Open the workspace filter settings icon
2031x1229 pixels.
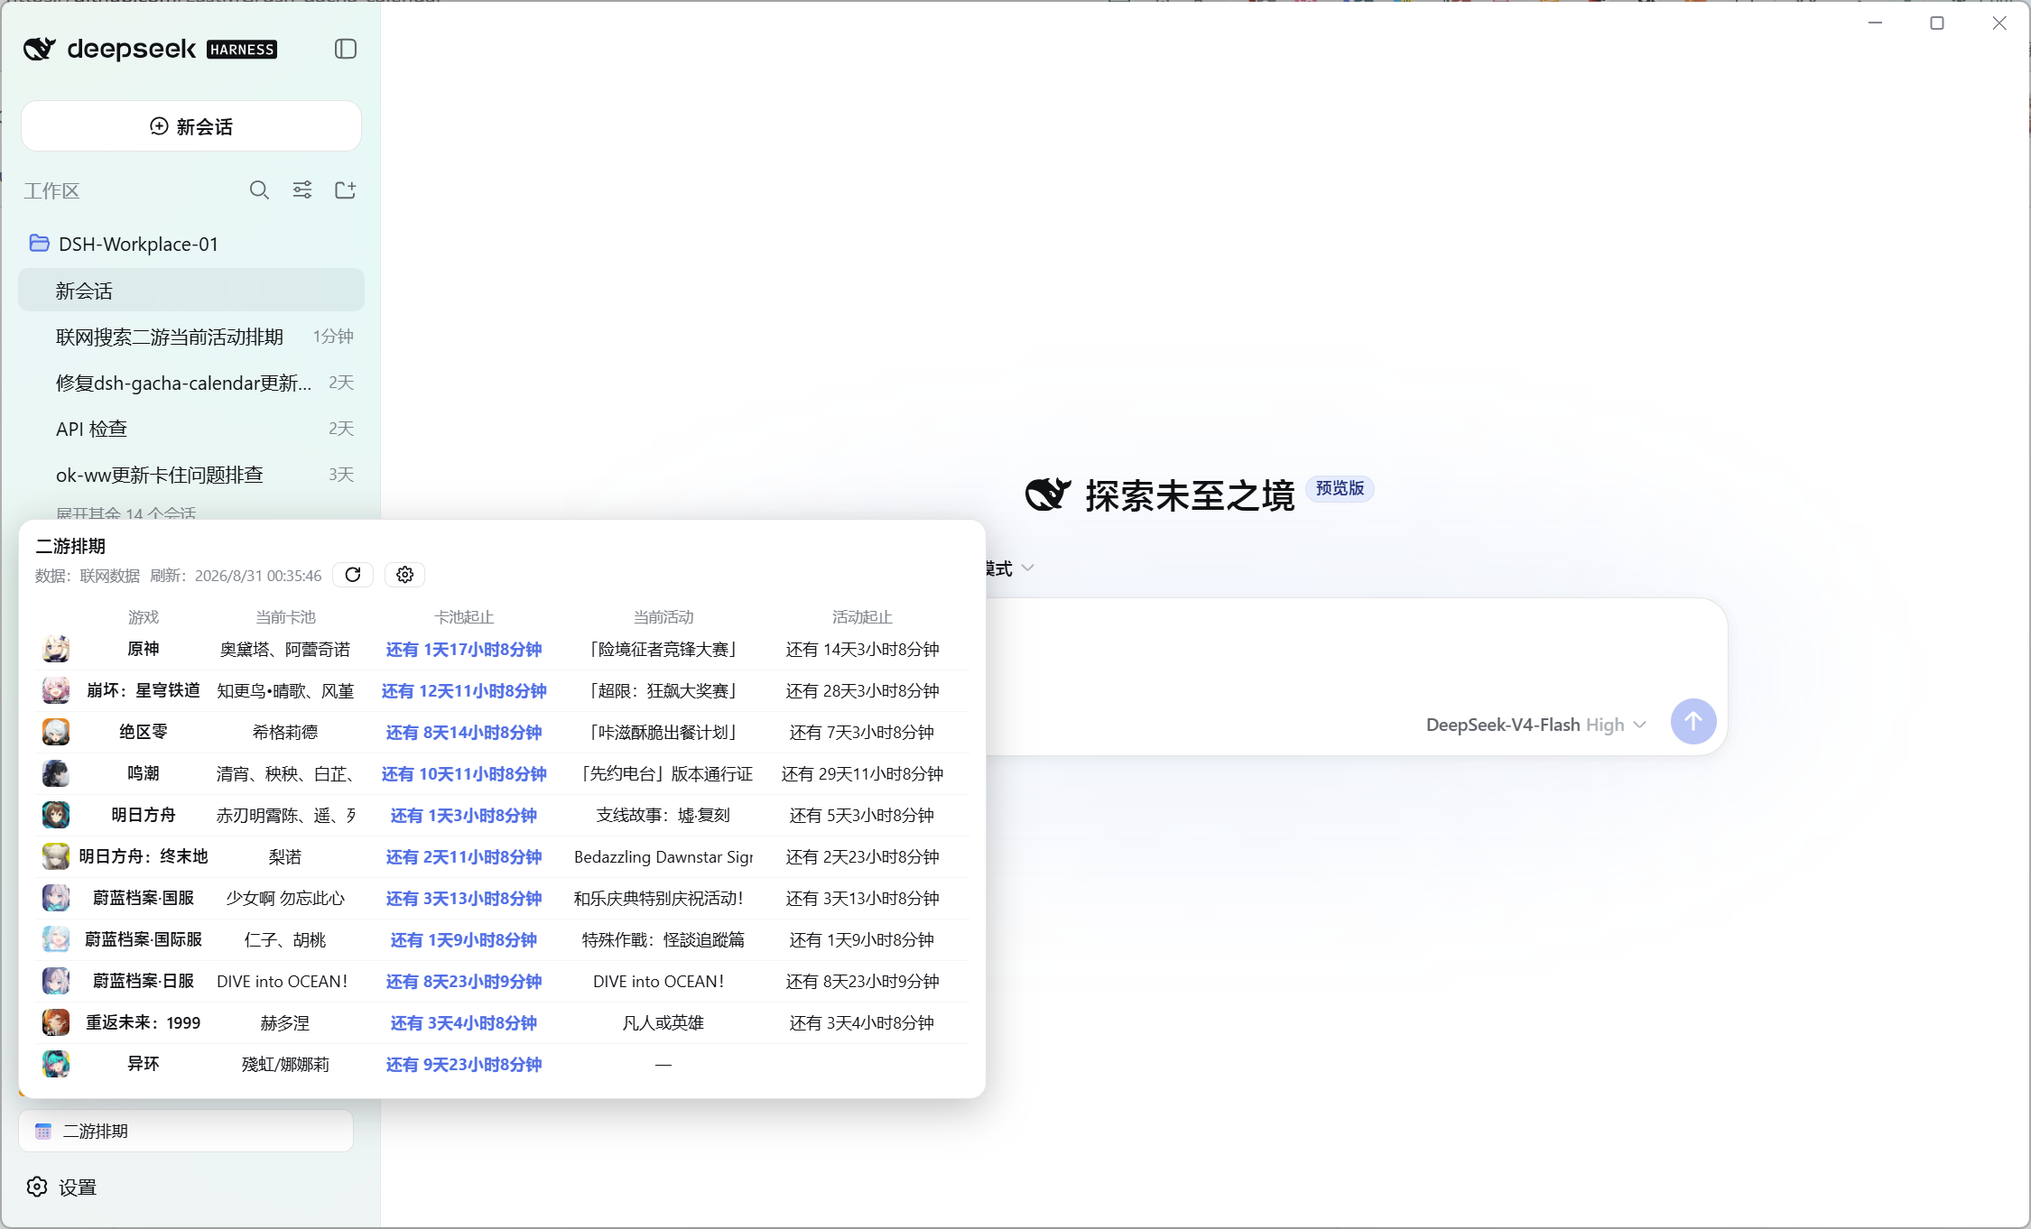[x=302, y=189]
